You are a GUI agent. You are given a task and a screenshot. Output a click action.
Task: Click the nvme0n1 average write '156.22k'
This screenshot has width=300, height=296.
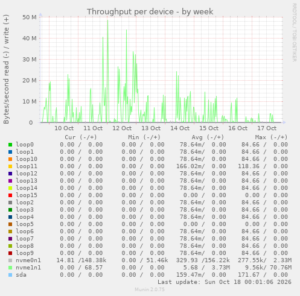217,260
